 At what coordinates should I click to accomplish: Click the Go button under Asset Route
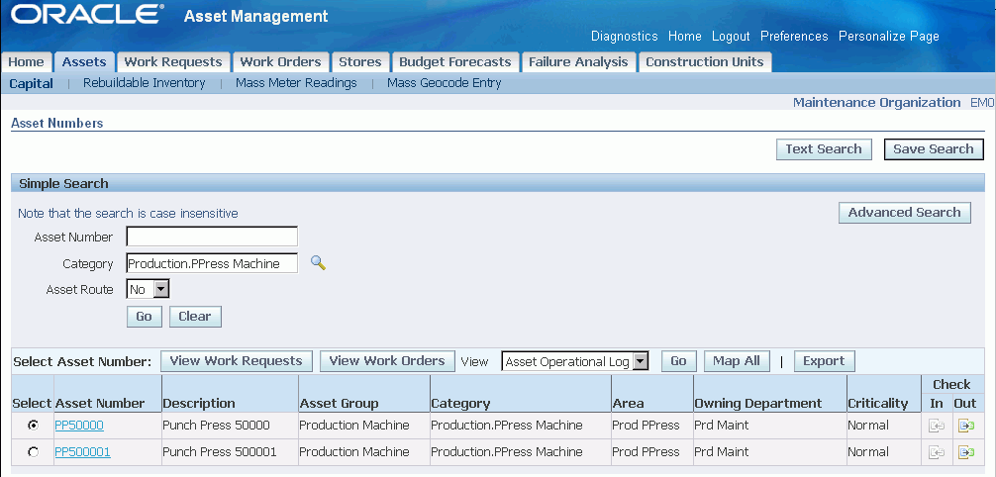(x=145, y=317)
